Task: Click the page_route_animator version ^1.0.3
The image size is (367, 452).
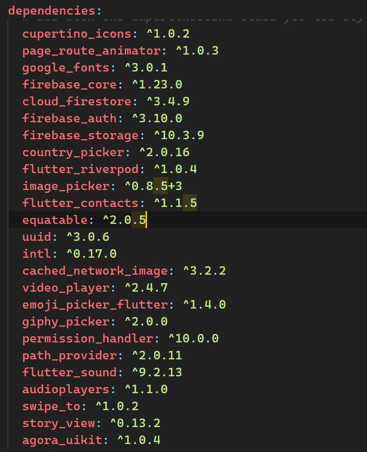Action: click(x=197, y=51)
